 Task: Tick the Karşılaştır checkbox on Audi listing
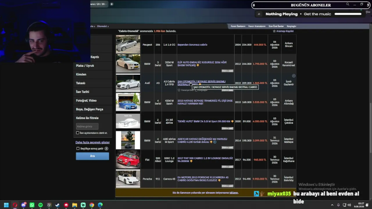coord(196,90)
